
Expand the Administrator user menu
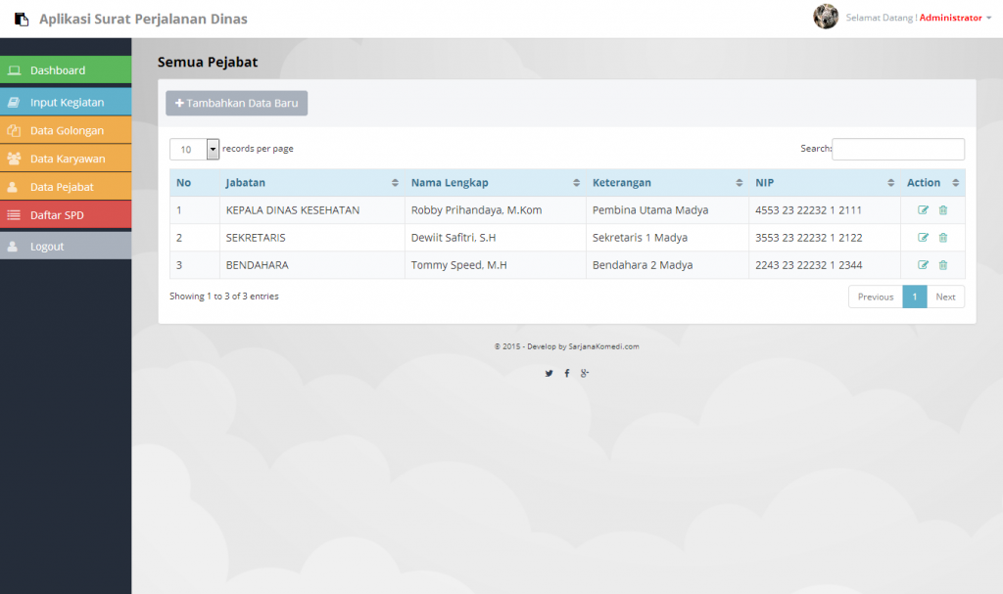pyautogui.click(x=950, y=18)
